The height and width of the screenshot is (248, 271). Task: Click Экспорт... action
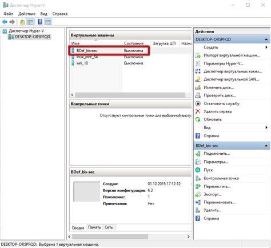213,194
